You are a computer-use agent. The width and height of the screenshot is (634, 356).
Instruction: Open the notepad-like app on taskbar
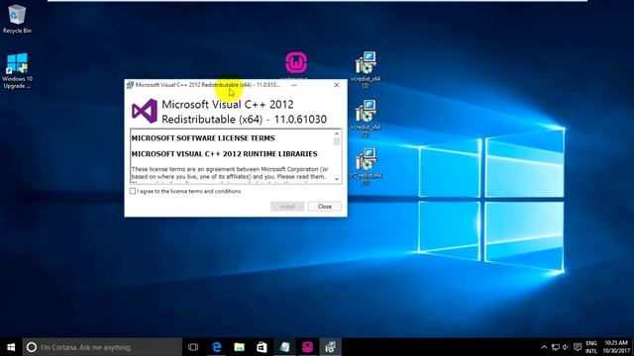tap(284, 347)
